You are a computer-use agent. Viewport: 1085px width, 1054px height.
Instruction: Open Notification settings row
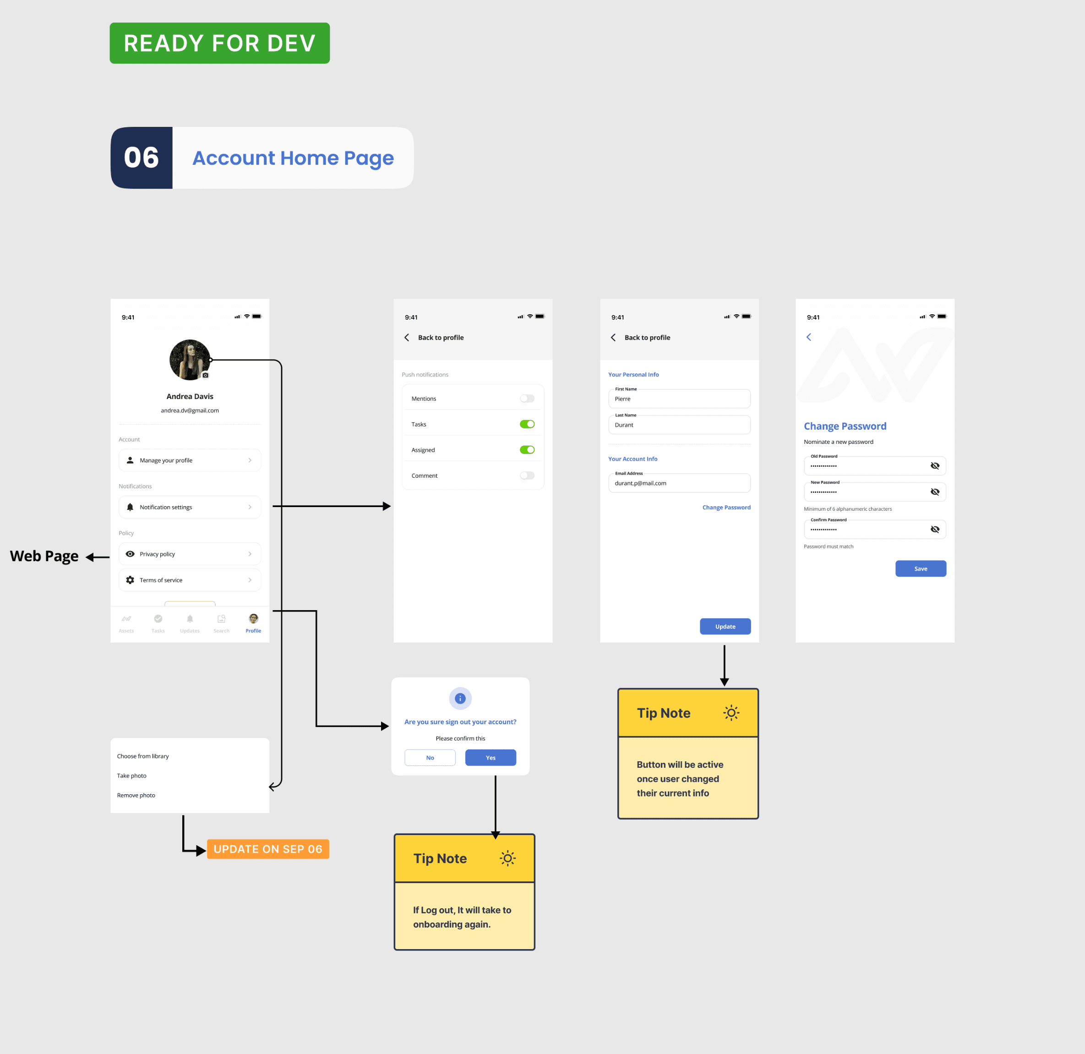(x=189, y=507)
